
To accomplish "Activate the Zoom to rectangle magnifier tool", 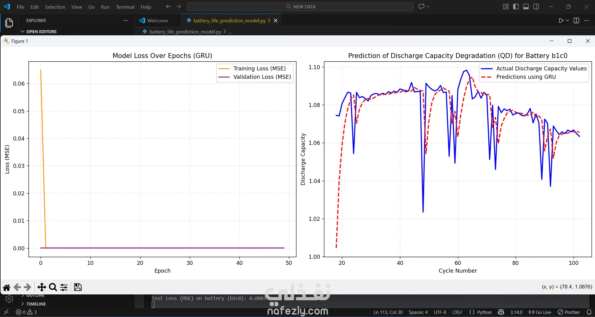I will point(53,287).
